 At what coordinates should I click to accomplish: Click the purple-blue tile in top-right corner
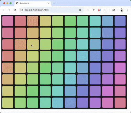click(x=120, y=21)
